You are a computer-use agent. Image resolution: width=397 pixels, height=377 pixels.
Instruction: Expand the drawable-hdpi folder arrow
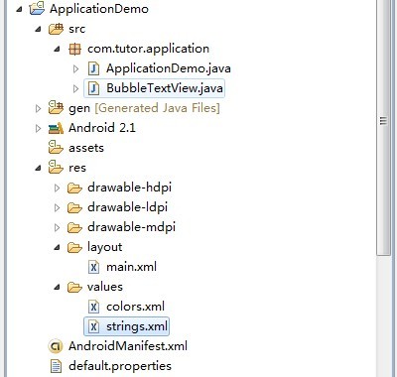57,188
